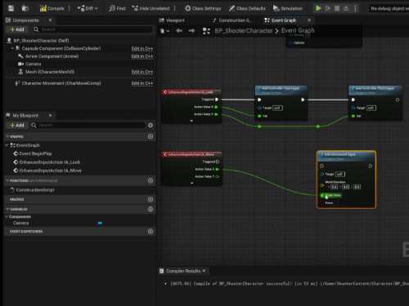
Task: Open Class Defaults
Action: (x=247, y=8)
